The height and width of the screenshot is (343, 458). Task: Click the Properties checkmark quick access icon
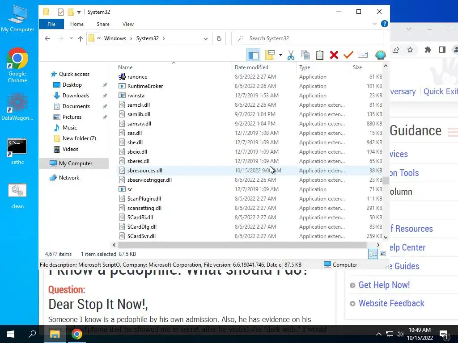pos(61,12)
